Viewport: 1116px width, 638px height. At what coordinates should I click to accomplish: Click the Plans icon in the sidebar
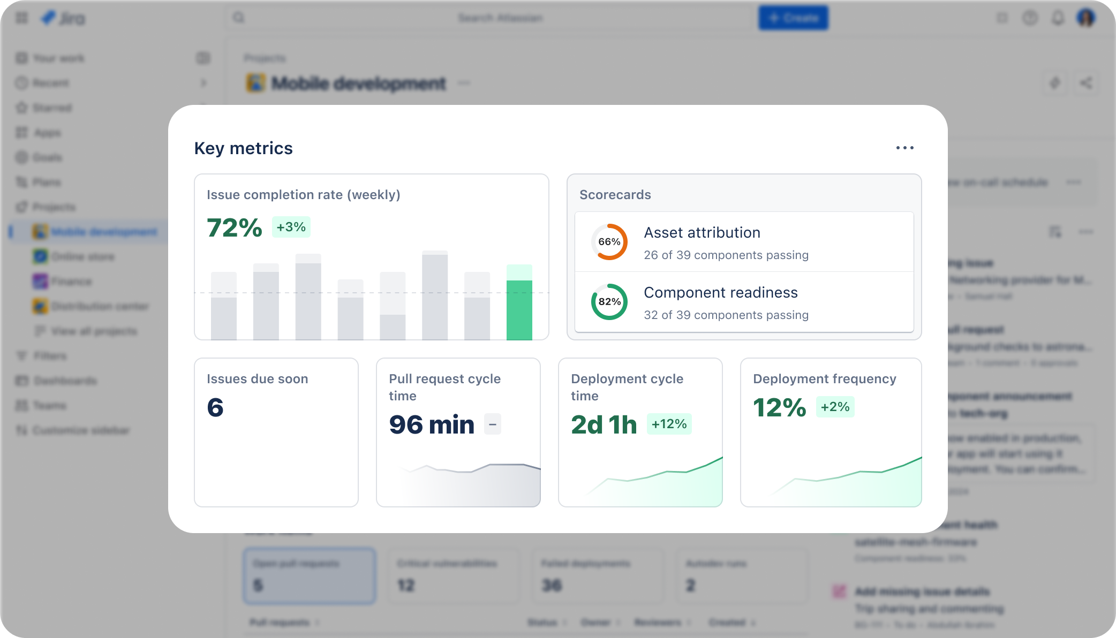coord(21,182)
